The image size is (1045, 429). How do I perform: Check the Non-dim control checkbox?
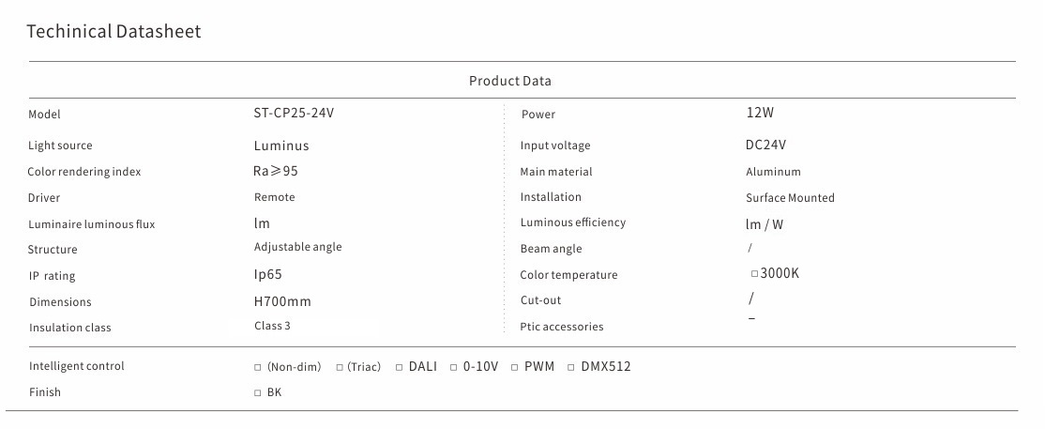pos(258,367)
